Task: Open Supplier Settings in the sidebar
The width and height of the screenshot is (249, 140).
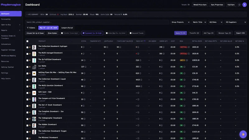Action: point(8,50)
